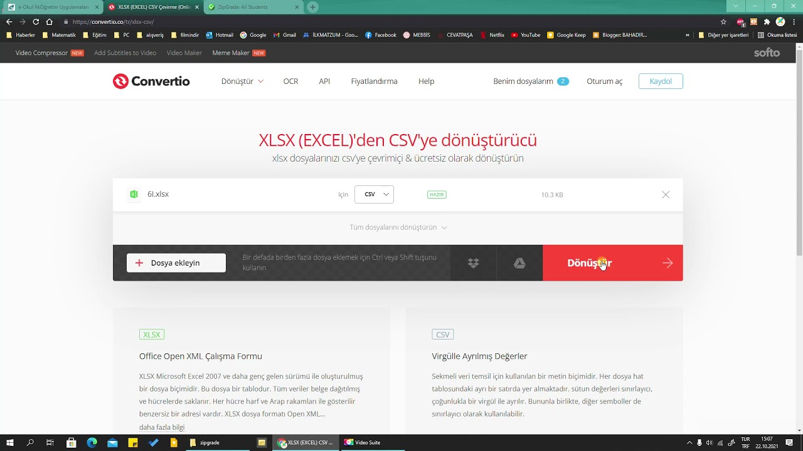The height and width of the screenshot is (451, 803).
Task: Click the orange 'e' extension icon
Action: (753, 21)
